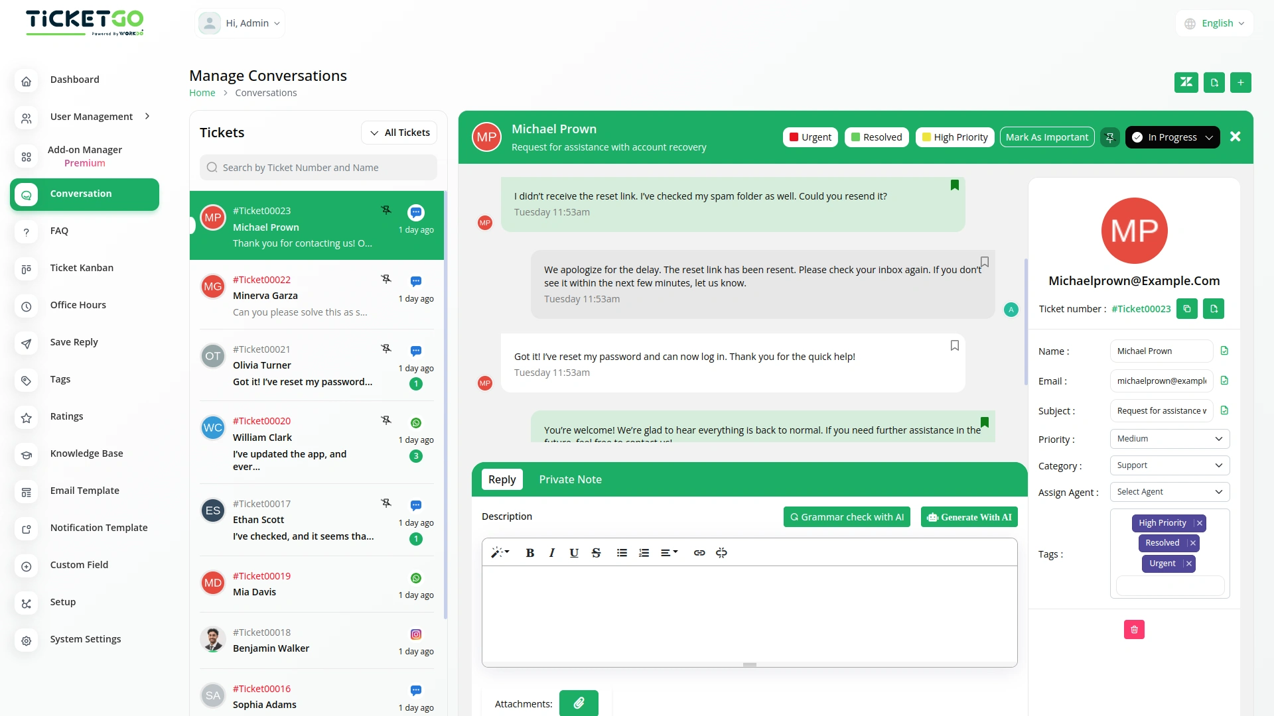Open the Select Agent dropdown
The height and width of the screenshot is (716, 1274).
(x=1169, y=491)
